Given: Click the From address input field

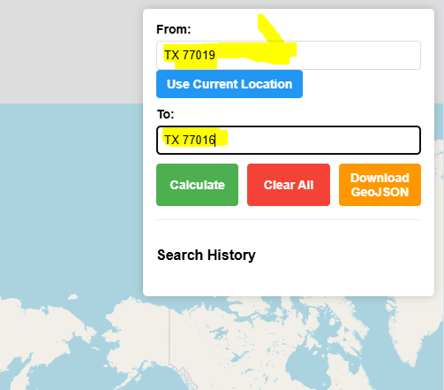Looking at the screenshot, I should pos(289,56).
